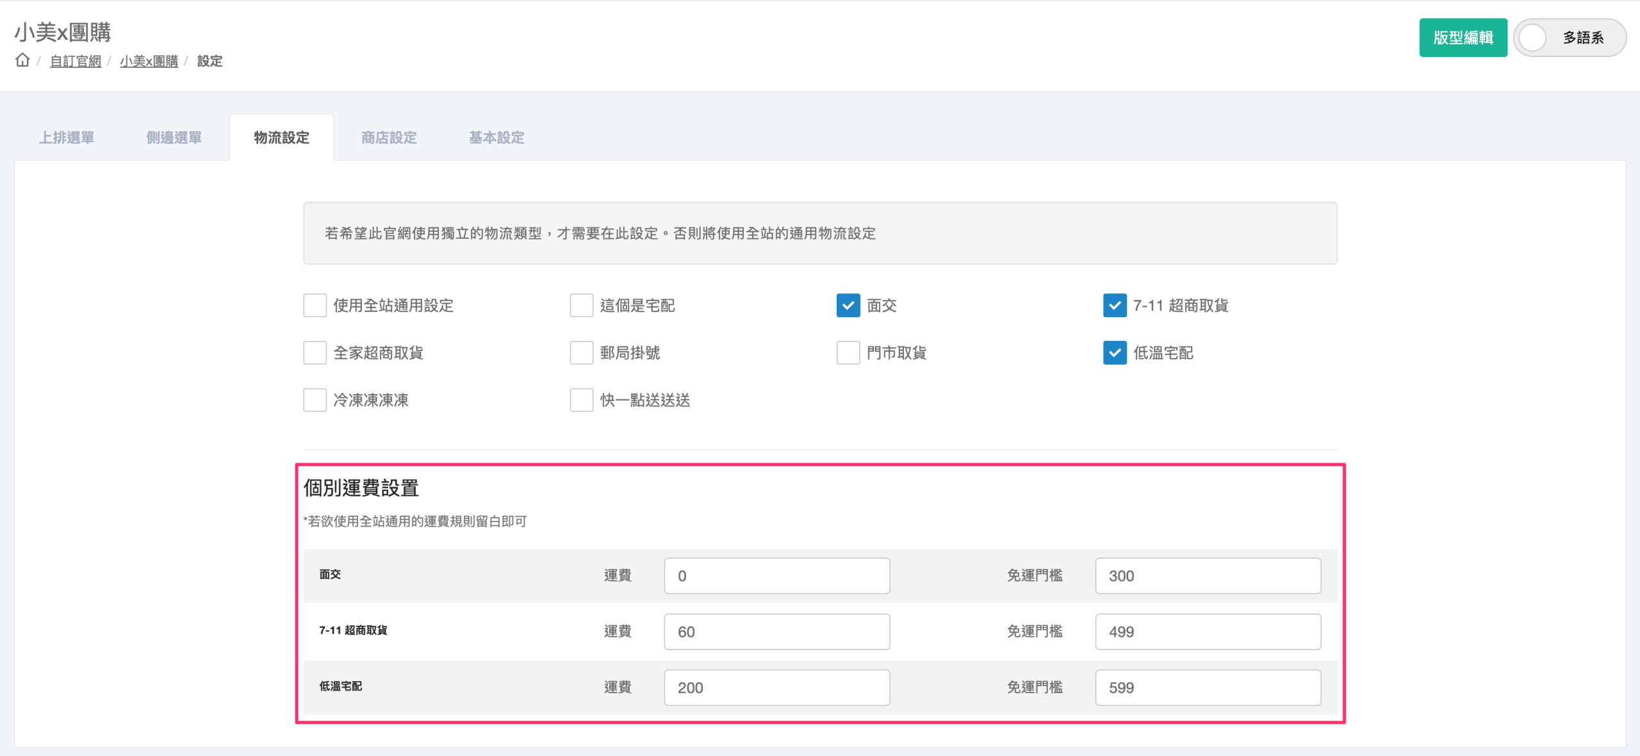Click 7-11 超商取貨 免運門檻 field
Screen dimensions: 1640x756
coord(1208,632)
